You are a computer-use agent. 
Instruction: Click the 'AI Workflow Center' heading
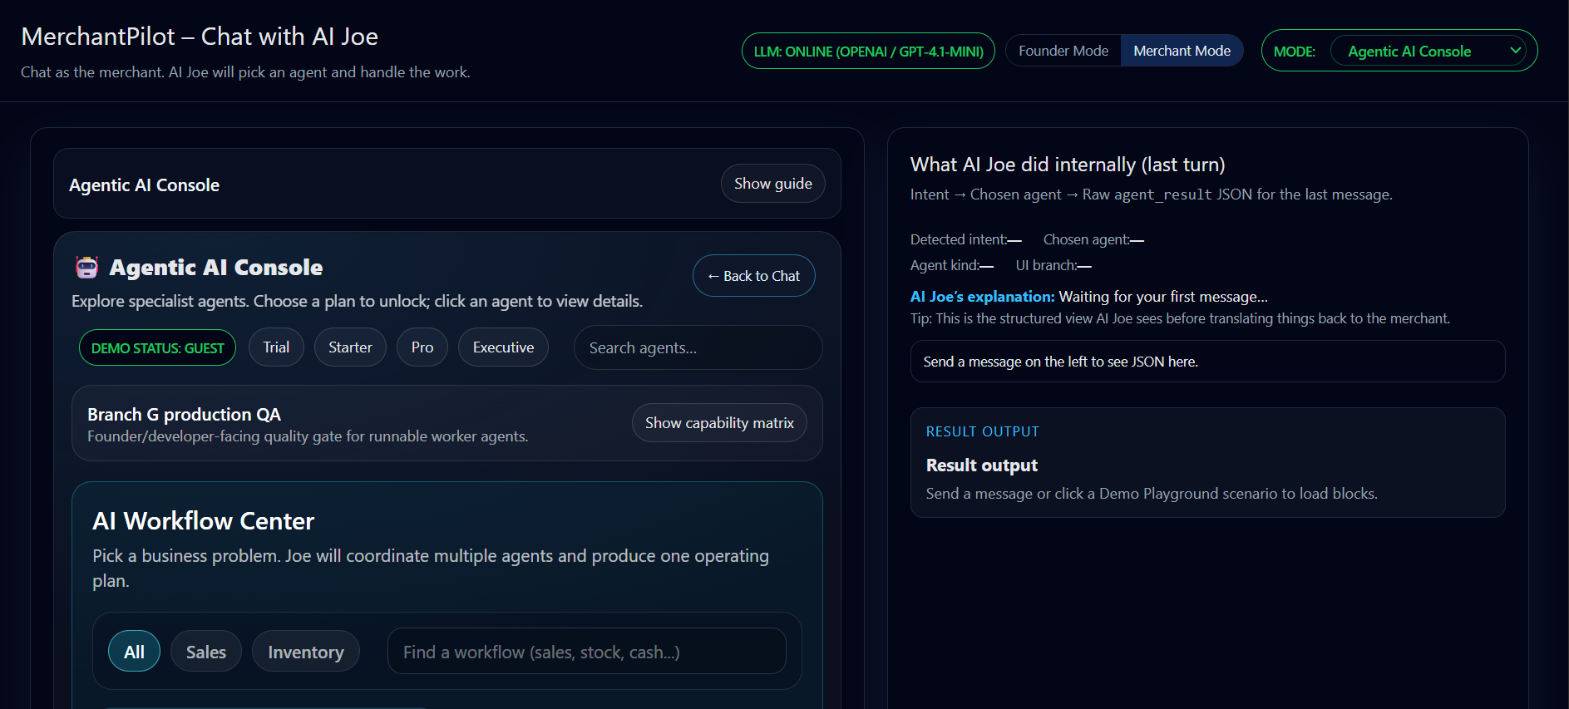tap(203, 521)
